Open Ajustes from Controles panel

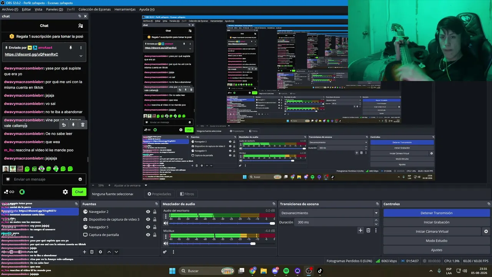click(x=437, y=250)
